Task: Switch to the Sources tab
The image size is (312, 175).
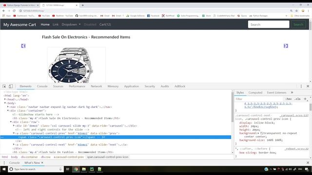Action: 58,86
